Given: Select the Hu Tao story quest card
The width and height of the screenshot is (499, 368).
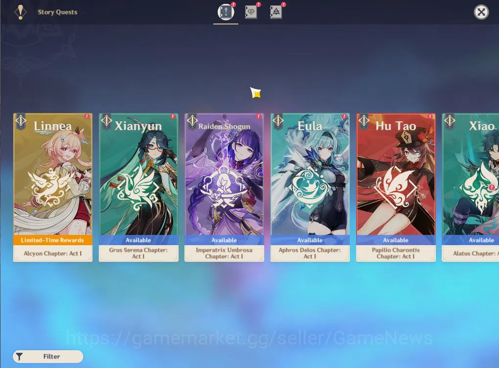Looking at the screenshot, I should 396,187.
